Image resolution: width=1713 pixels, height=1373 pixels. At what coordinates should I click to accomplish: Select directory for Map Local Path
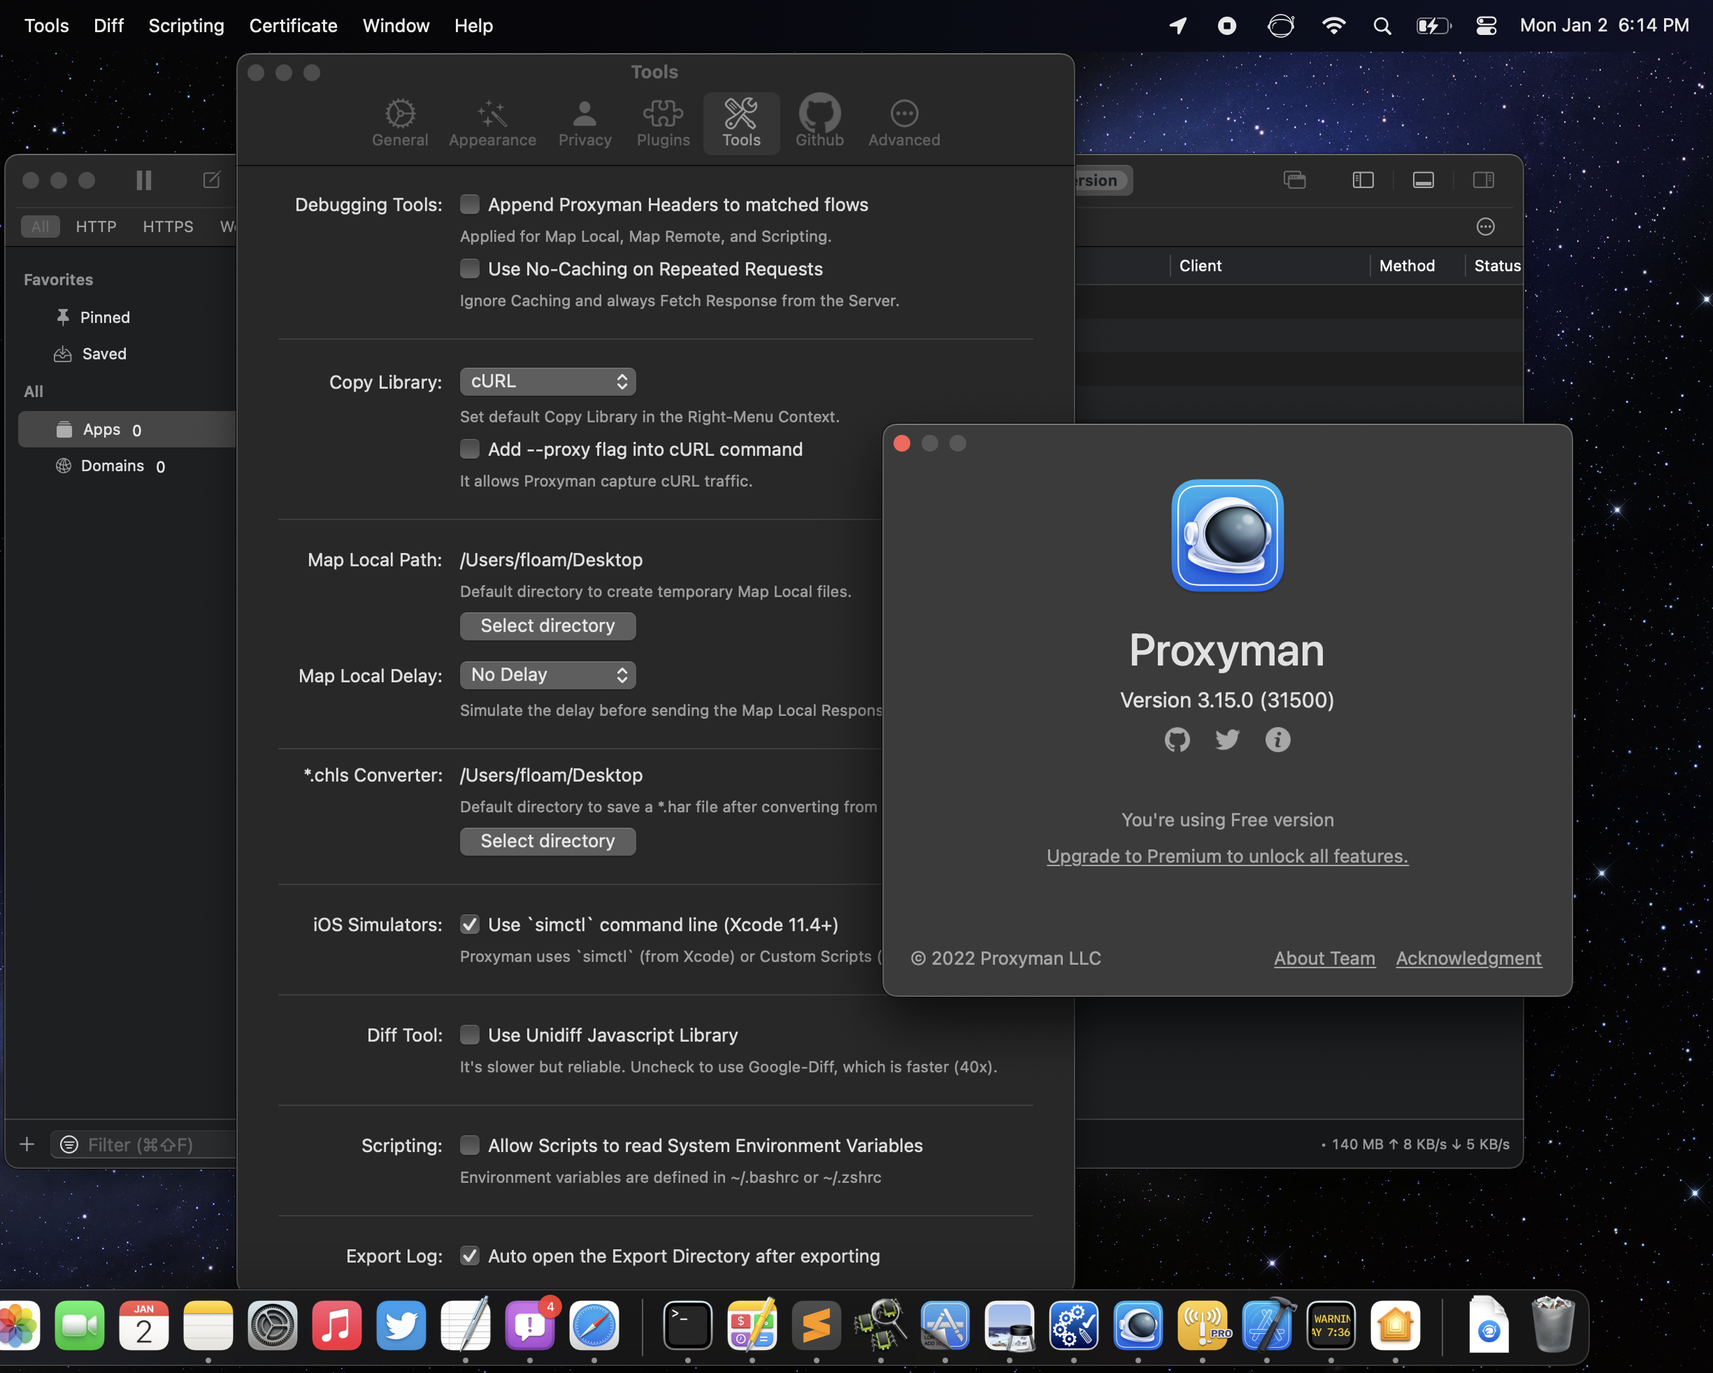pyautogui.click(x=547, y=625)
